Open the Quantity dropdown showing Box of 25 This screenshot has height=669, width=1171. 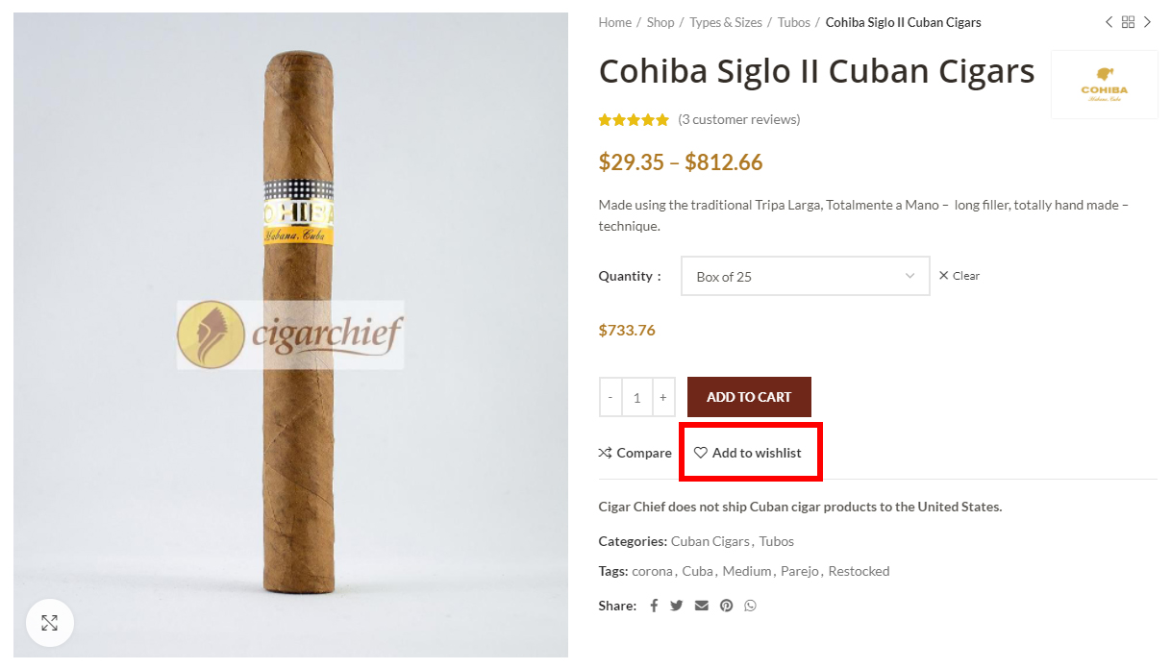[805, 276]
